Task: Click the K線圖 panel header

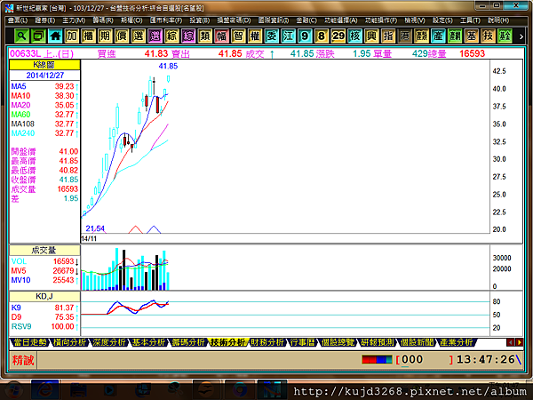Action: coord(44,65)
